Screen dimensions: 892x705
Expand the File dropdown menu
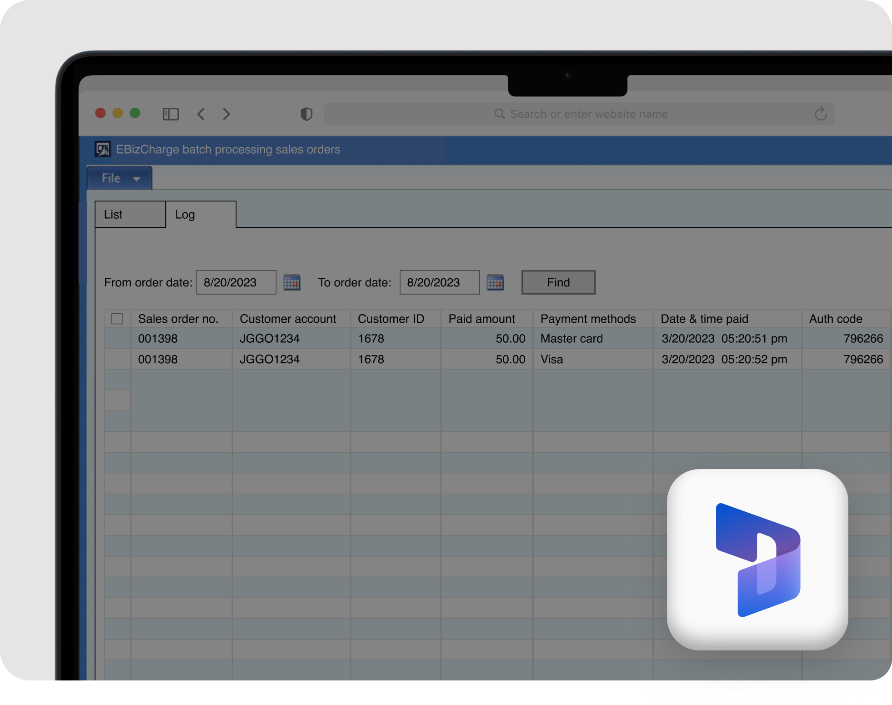pyautogui.click(x=120, y=178)
